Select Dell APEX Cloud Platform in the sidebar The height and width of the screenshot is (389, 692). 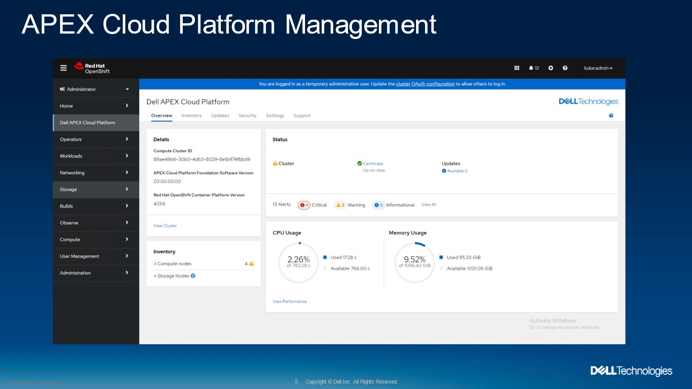pos(95,122)
